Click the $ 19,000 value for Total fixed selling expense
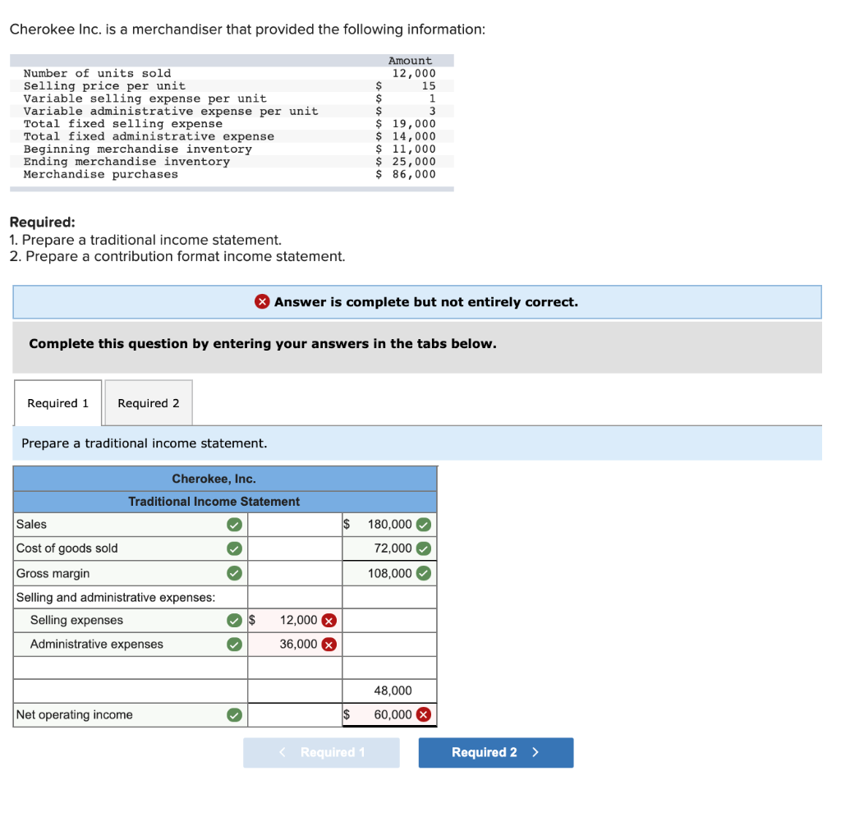The height and width of the screenshot is (826, 841). (x=406, y=124)
